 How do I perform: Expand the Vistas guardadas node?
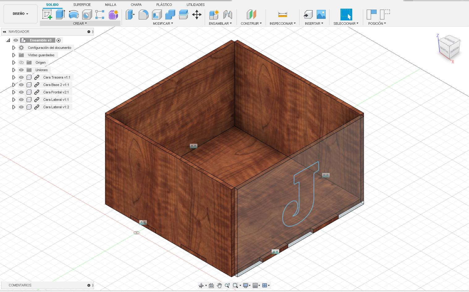pyautogui.click(x=14, y=55)
